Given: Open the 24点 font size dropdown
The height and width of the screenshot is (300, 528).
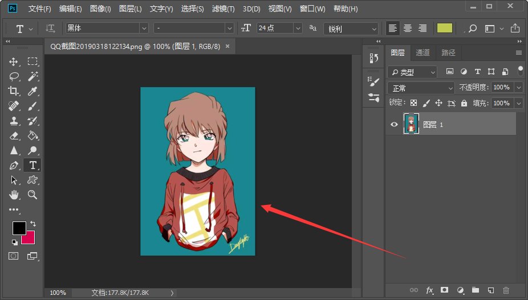Looking at the screenshot, I should click(x=298, y=28).
